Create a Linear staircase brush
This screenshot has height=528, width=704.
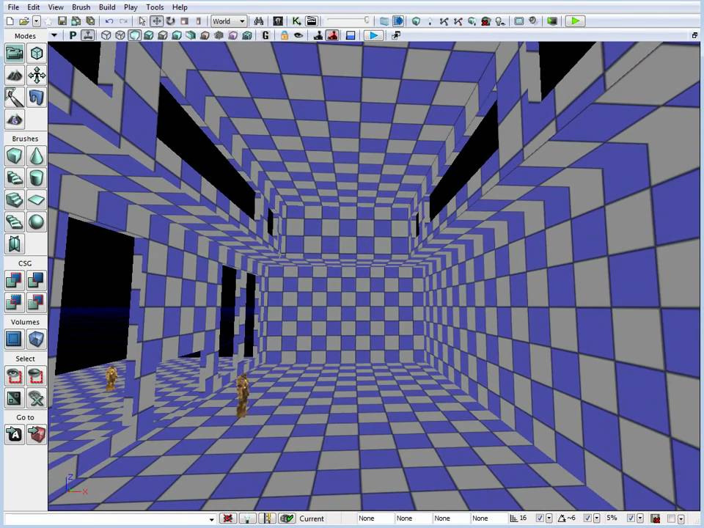(15, 200)
